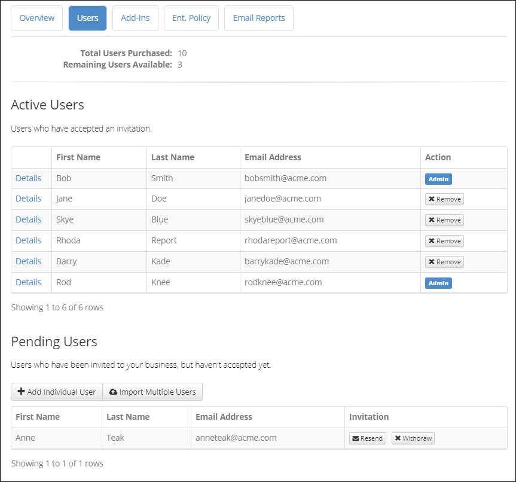Click the Total Users Purchased label
The height and width of the screenshot is (482, 516).
(126, 53)
